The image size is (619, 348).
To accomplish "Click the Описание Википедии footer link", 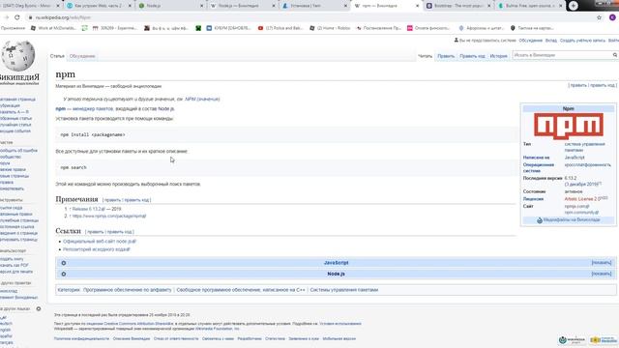I will coord(132,338).
